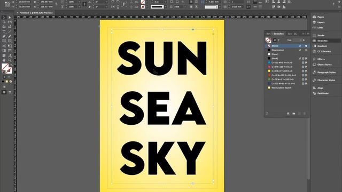Click delete swatch trash icon

pyautogui.click(x=305, y=114)
